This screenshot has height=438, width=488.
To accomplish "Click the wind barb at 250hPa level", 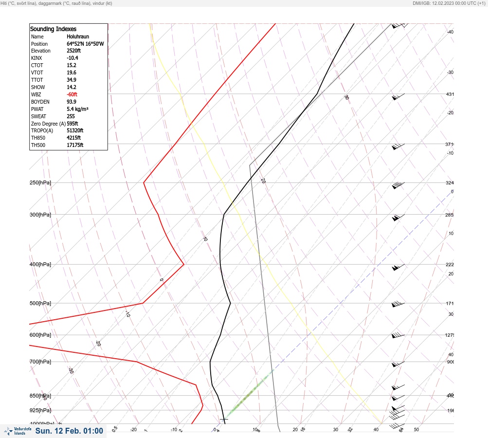I will click(x=398, y=185).
